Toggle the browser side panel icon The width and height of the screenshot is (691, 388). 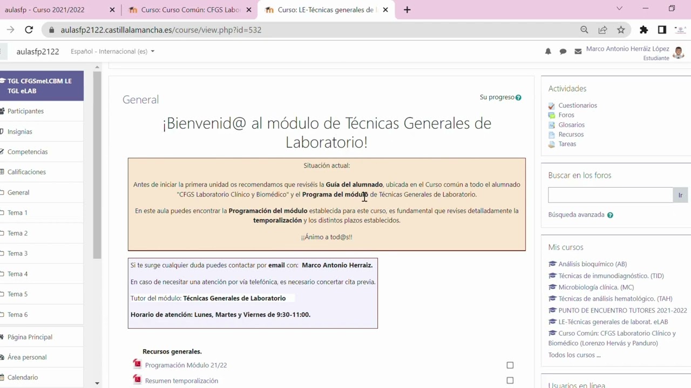click(x=662, y=30)
